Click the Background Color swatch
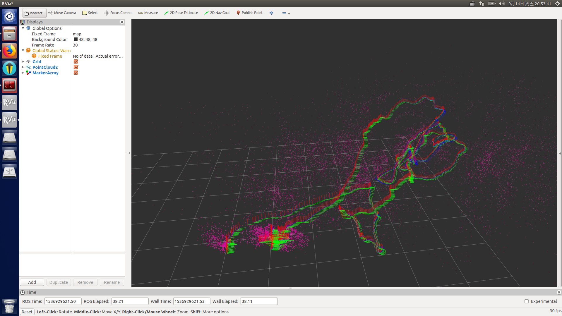 [x=76, y=39]
